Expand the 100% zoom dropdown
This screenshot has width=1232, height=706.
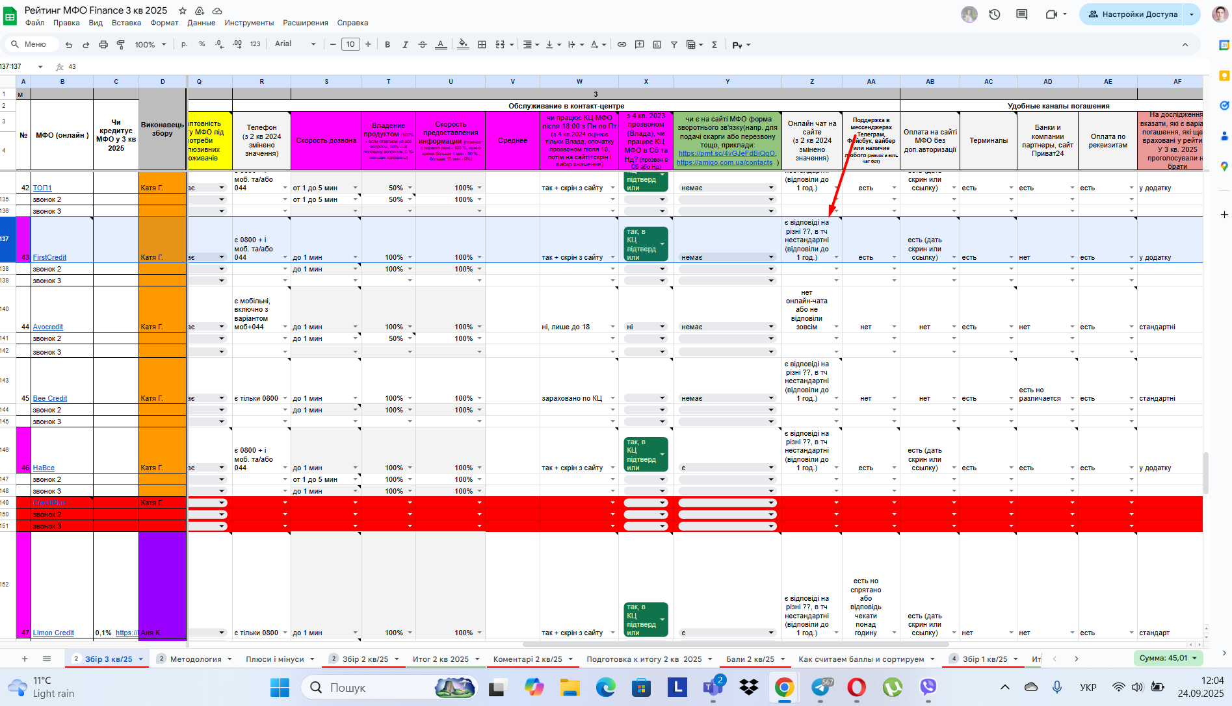[150, 45]
